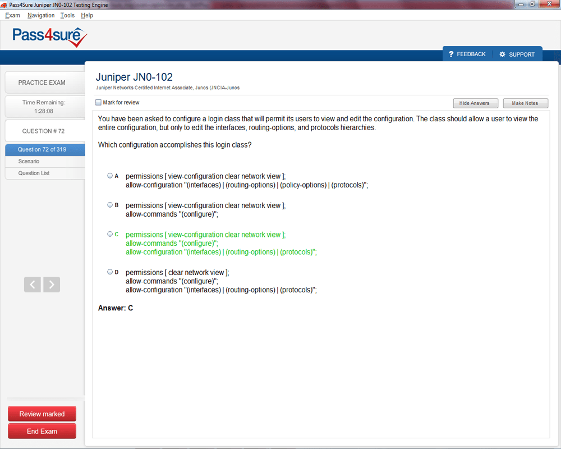The height and width of the screenshot is (449, 561).
Task: Click the red End Exam button
Action: pyautogui.click(x=42, y=431)
